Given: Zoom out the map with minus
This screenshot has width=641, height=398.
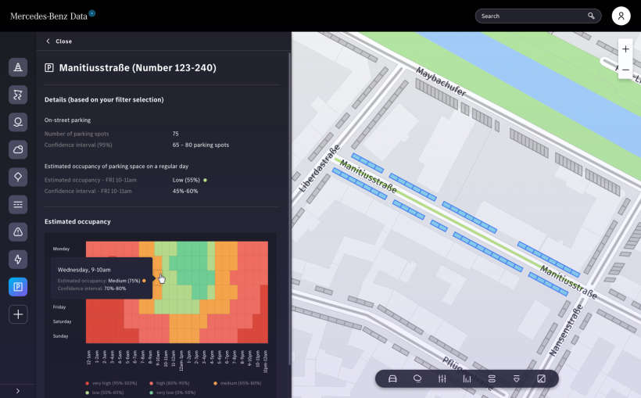Looking at the screenshot, I should coord(625,70).
